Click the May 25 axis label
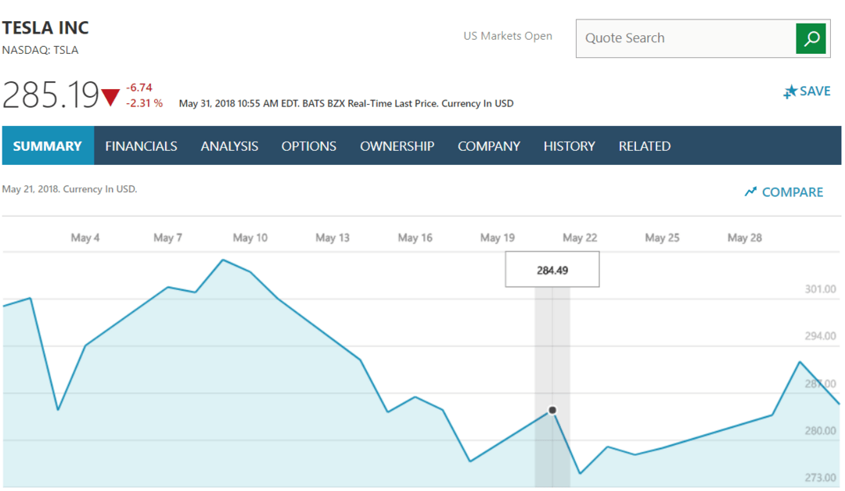This screenshot has width=845, height=491. point(663,238)
